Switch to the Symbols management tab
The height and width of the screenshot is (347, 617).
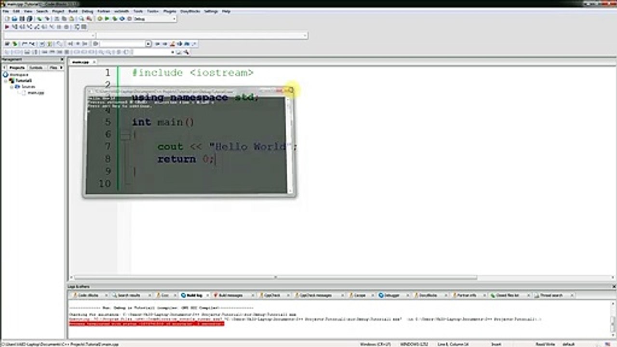[x=36, y=67]
